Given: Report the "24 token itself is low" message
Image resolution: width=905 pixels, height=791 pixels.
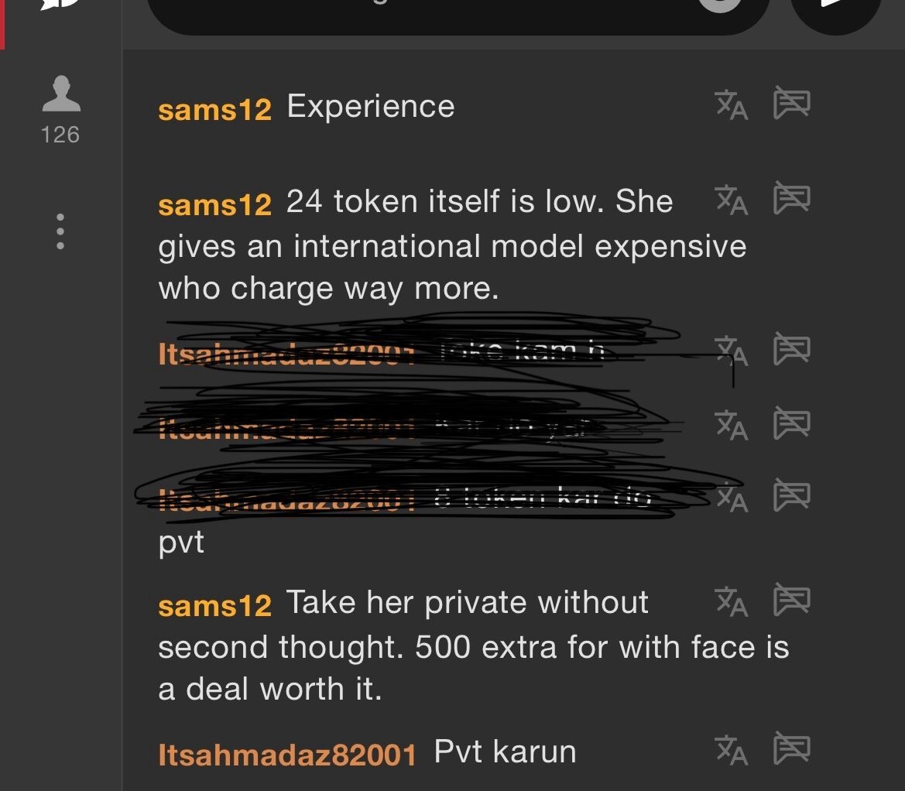Looking at the screenshot, I should coord(792,198).
